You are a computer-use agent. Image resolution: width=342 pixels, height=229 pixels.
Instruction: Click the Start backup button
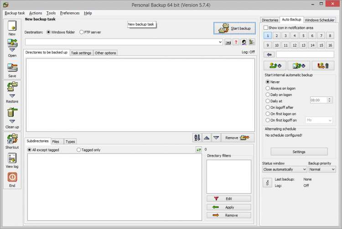tap(234, 28)
